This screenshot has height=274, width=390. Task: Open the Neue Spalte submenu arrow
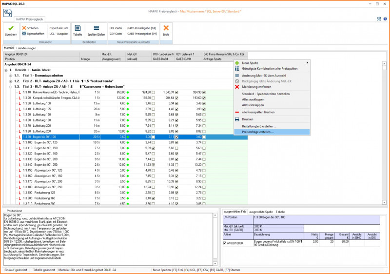click(x=307, y=63)
